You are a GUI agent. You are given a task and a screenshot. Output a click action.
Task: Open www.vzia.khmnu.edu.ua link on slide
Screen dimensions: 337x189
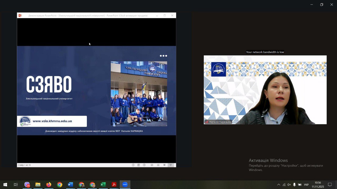[52, 121]
